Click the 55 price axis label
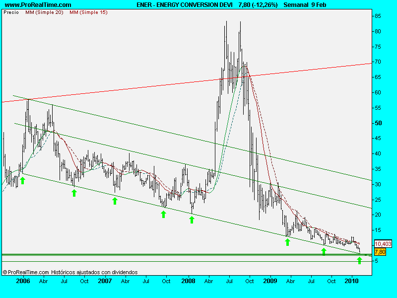This screenshot has height=298, width=397. coord(378,108)
